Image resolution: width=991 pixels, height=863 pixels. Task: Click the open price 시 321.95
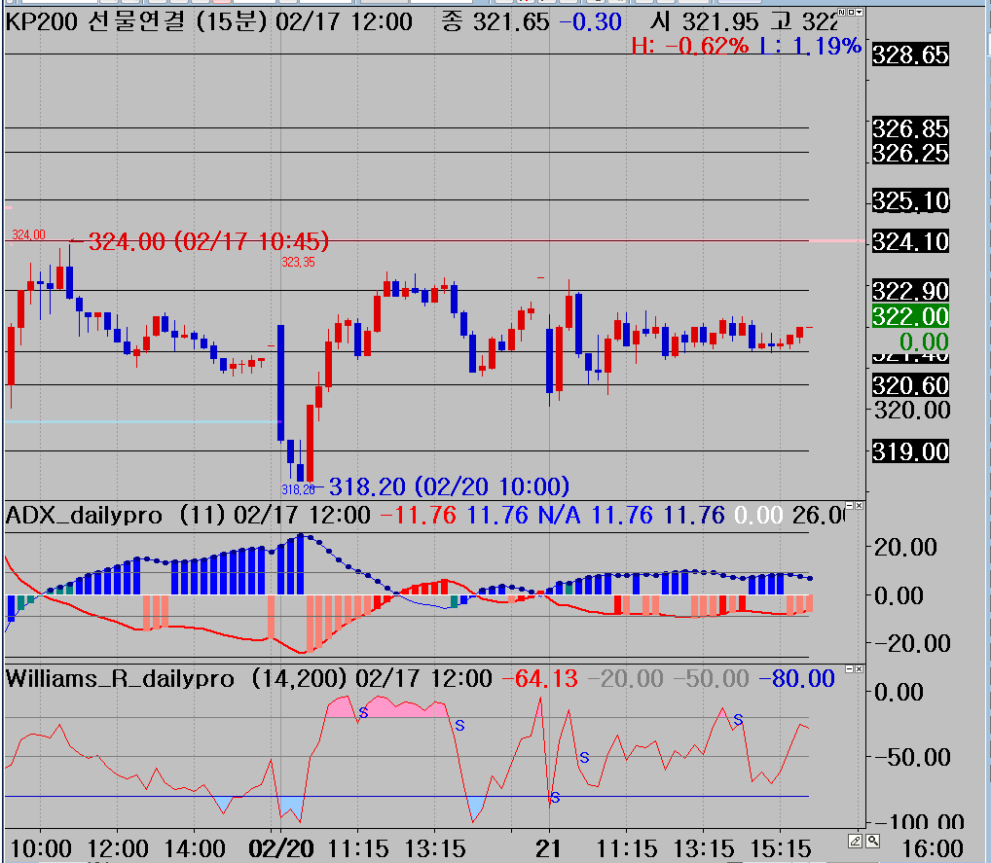coord(705,22)
